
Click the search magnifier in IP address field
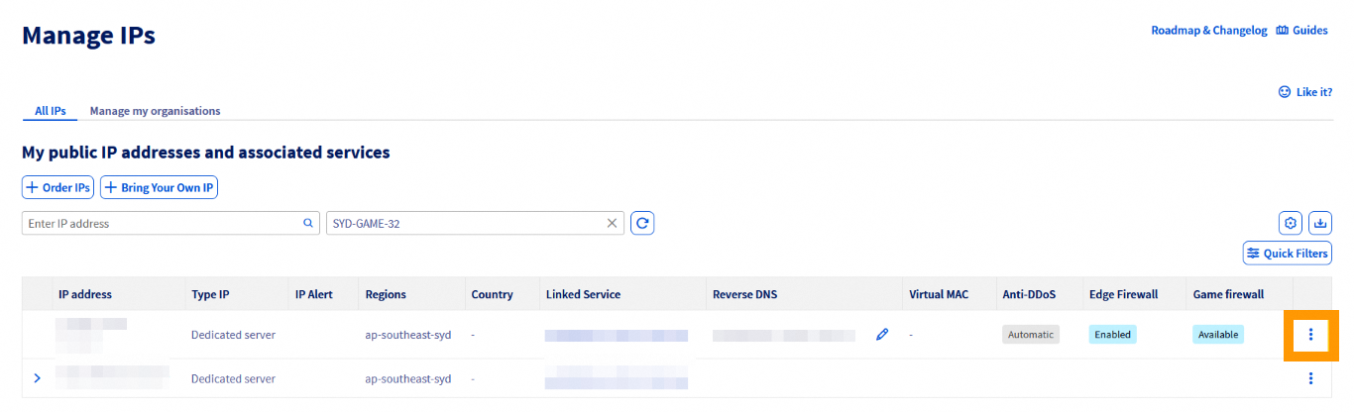(308, 224)
